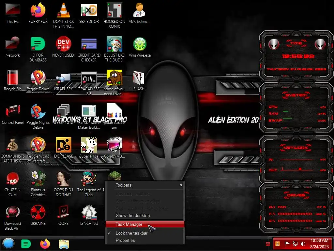The height and width of the screenshot is (251, 334).
Task: Open ISRAEL SPY desktop icon
Action: coord(64,78)
